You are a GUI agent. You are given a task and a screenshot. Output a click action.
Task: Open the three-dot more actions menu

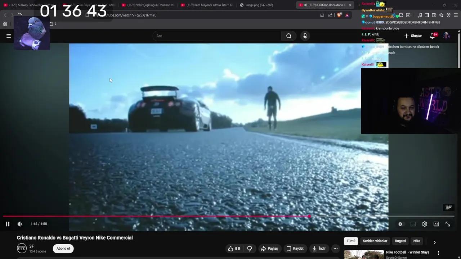pos(335,249)
